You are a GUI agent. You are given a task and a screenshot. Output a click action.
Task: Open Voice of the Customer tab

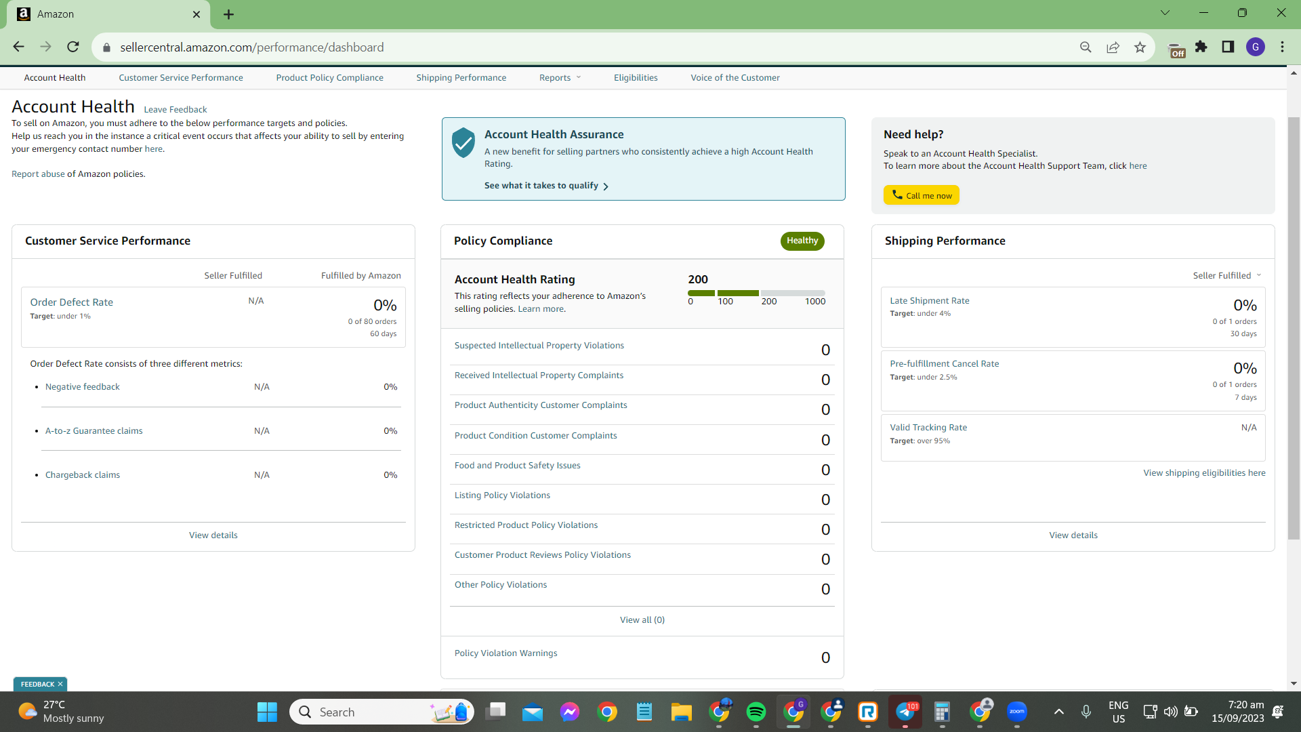click(x=735, y=78)
